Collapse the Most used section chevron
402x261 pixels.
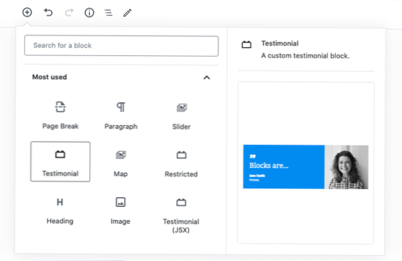pos(207,78)
